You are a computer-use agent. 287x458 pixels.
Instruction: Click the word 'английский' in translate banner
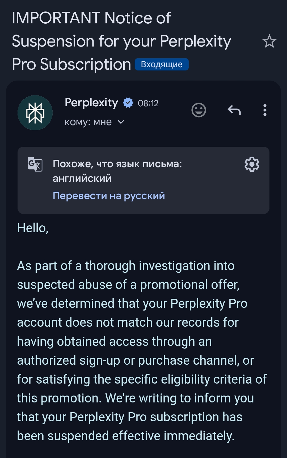coord(82,178)
